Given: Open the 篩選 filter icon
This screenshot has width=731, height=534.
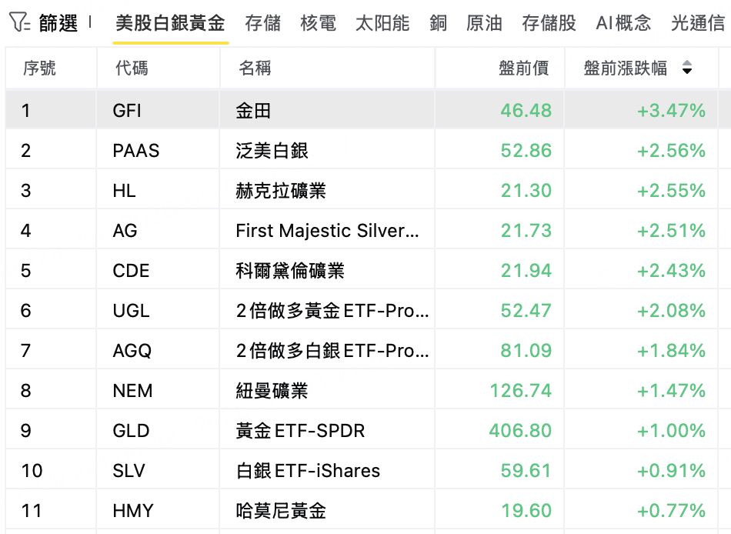Looking at the screenshot, I should pyautogui.click(x=19, y=22).
